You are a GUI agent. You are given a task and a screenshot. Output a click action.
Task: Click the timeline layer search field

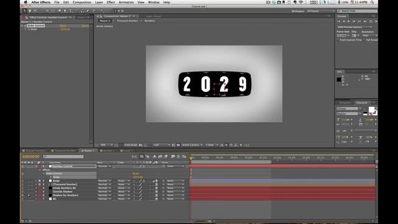63,157
